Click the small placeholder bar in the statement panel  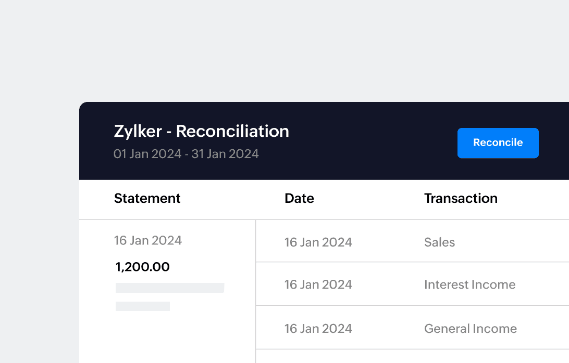[x=142, y=306]
